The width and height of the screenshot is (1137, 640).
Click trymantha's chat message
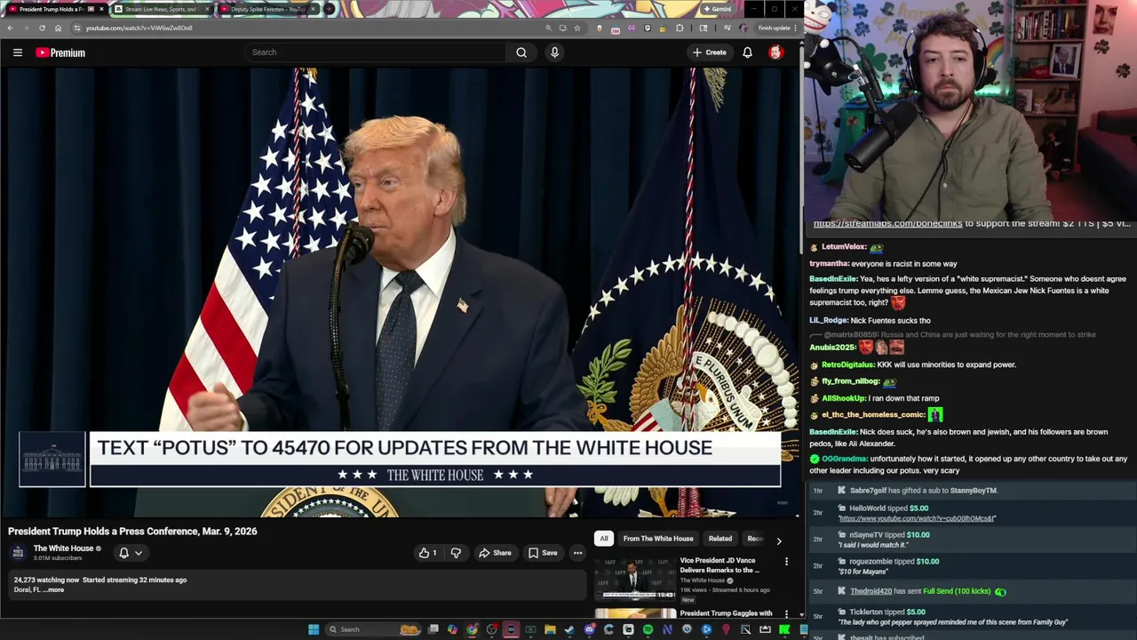[904, 264]
